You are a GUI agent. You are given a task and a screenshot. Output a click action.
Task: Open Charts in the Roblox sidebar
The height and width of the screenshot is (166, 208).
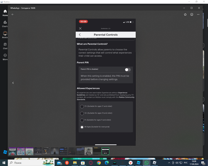[x=5, y=24]
